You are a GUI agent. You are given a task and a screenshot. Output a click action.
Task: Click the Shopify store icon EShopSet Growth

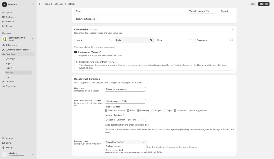5,39
